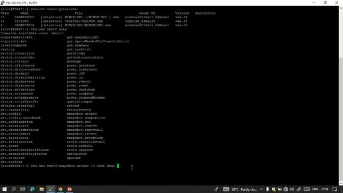Click the 18°C Partly cloudy weather text
Image resolution: width=343 pixels, height=193 pixels.
click(244, 189)
